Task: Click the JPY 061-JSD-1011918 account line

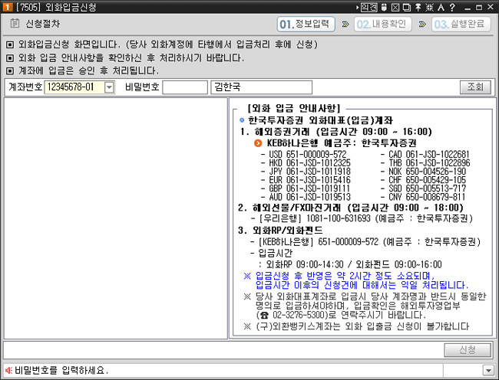Action: 306,172
